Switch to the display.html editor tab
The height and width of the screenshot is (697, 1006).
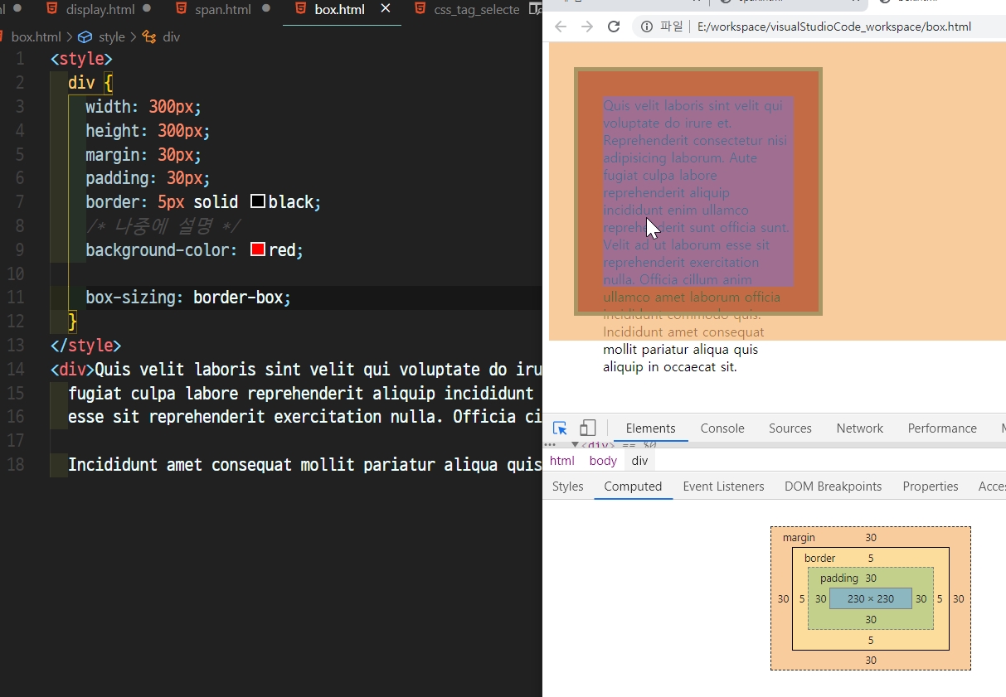click(100, 10)
